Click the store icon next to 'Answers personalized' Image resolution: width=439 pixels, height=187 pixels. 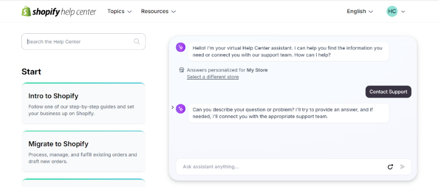pyautogui.click(x=182, y=70)
